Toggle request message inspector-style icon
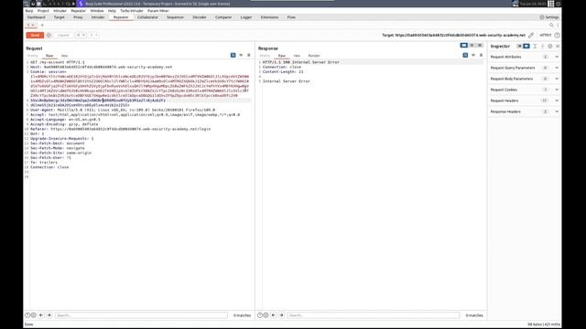The image size is (586, 329). [x=233, y=55]
